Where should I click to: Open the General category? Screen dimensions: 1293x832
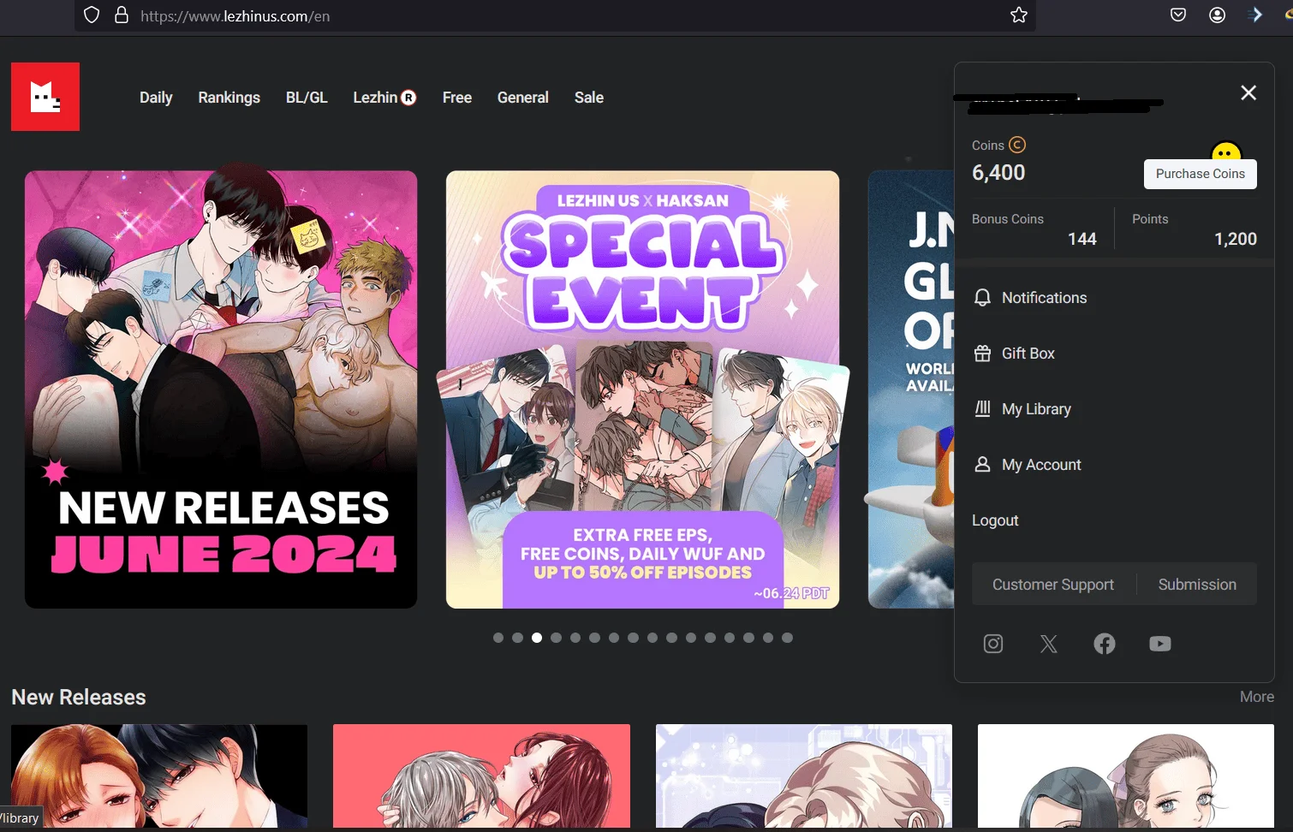point(523,98)
